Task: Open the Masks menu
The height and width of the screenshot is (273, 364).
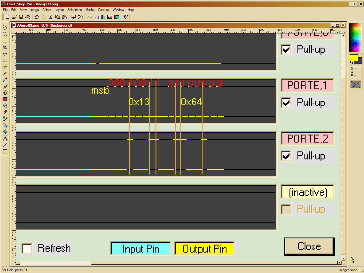Action: click(90, 10)
